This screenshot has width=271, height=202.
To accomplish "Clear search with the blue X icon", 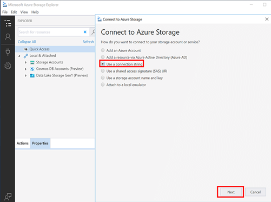I will click(85, 32).
